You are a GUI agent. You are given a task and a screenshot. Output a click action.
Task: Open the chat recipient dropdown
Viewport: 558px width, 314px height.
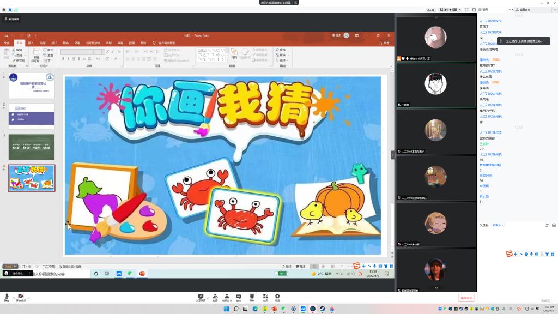[498, 225]
